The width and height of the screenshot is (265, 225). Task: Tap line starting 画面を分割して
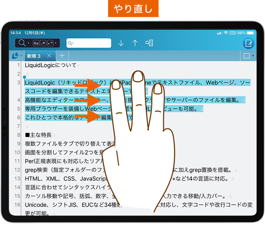pos(64,152)
